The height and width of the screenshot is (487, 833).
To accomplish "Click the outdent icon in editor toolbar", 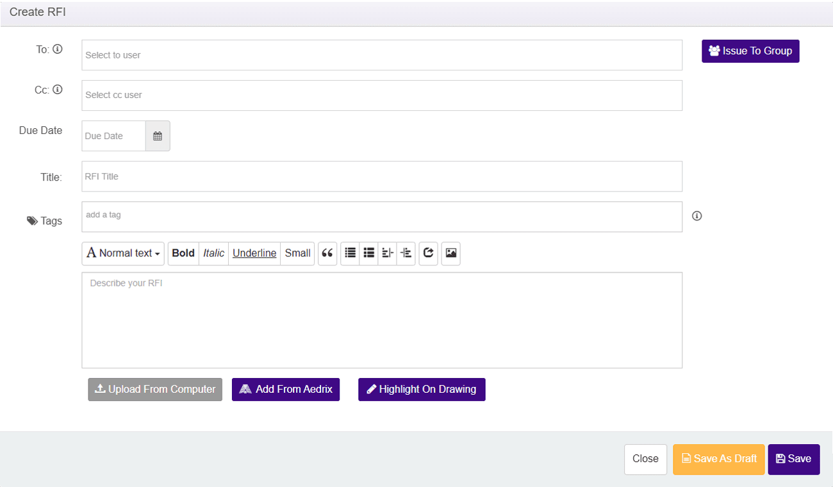I will click(x=387, y=253).
